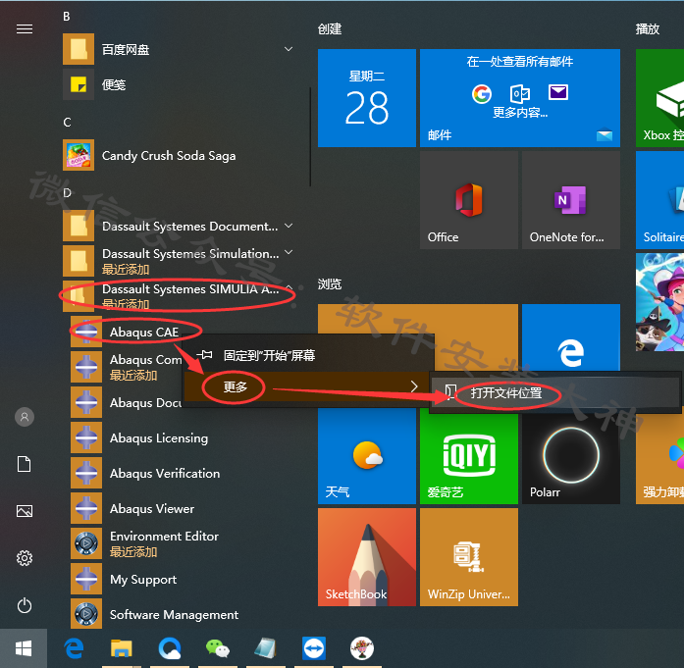The image size is (684, 668).
Task: Jump via letter B header in app list
Action: pos(67,17)
